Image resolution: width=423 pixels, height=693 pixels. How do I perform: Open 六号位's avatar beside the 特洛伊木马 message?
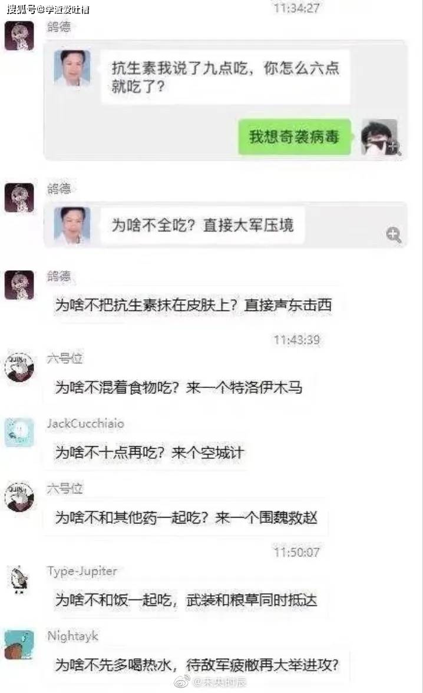click(x=19, y=367)
